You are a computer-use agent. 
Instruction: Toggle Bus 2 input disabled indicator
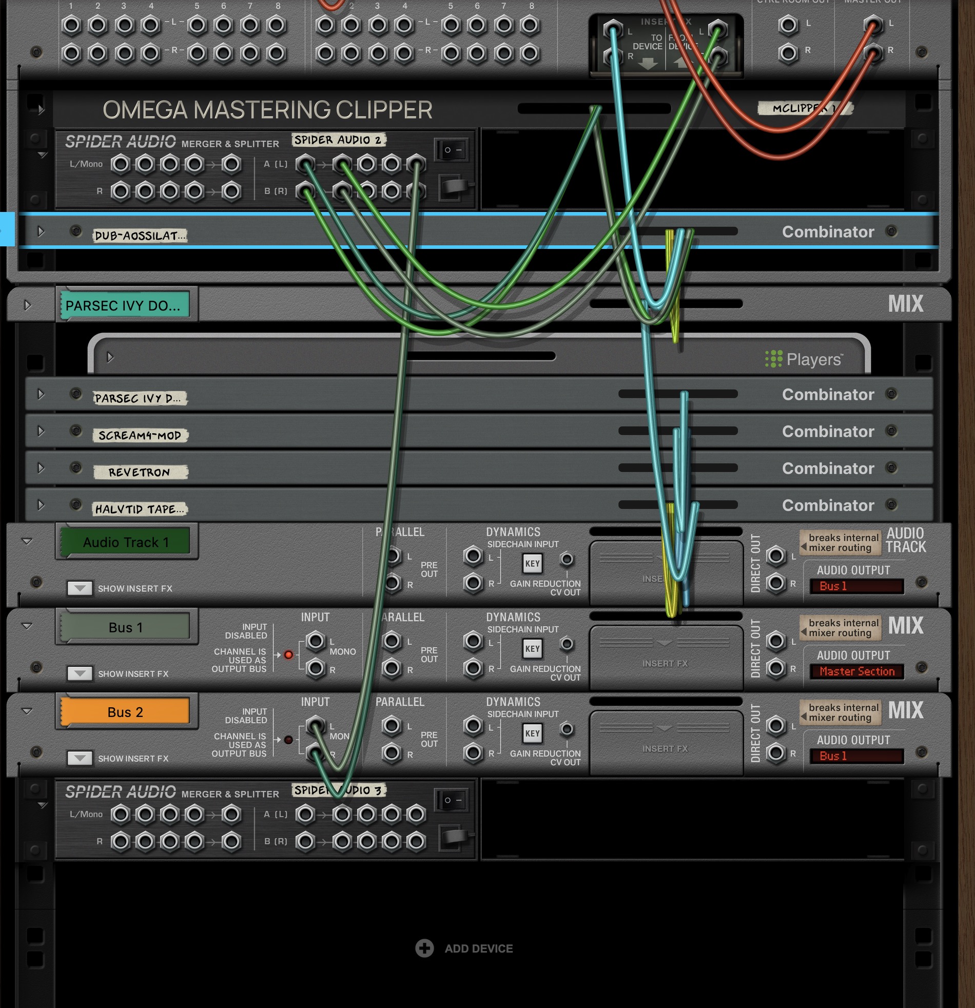pyautogui.click(x=288, y=740)
